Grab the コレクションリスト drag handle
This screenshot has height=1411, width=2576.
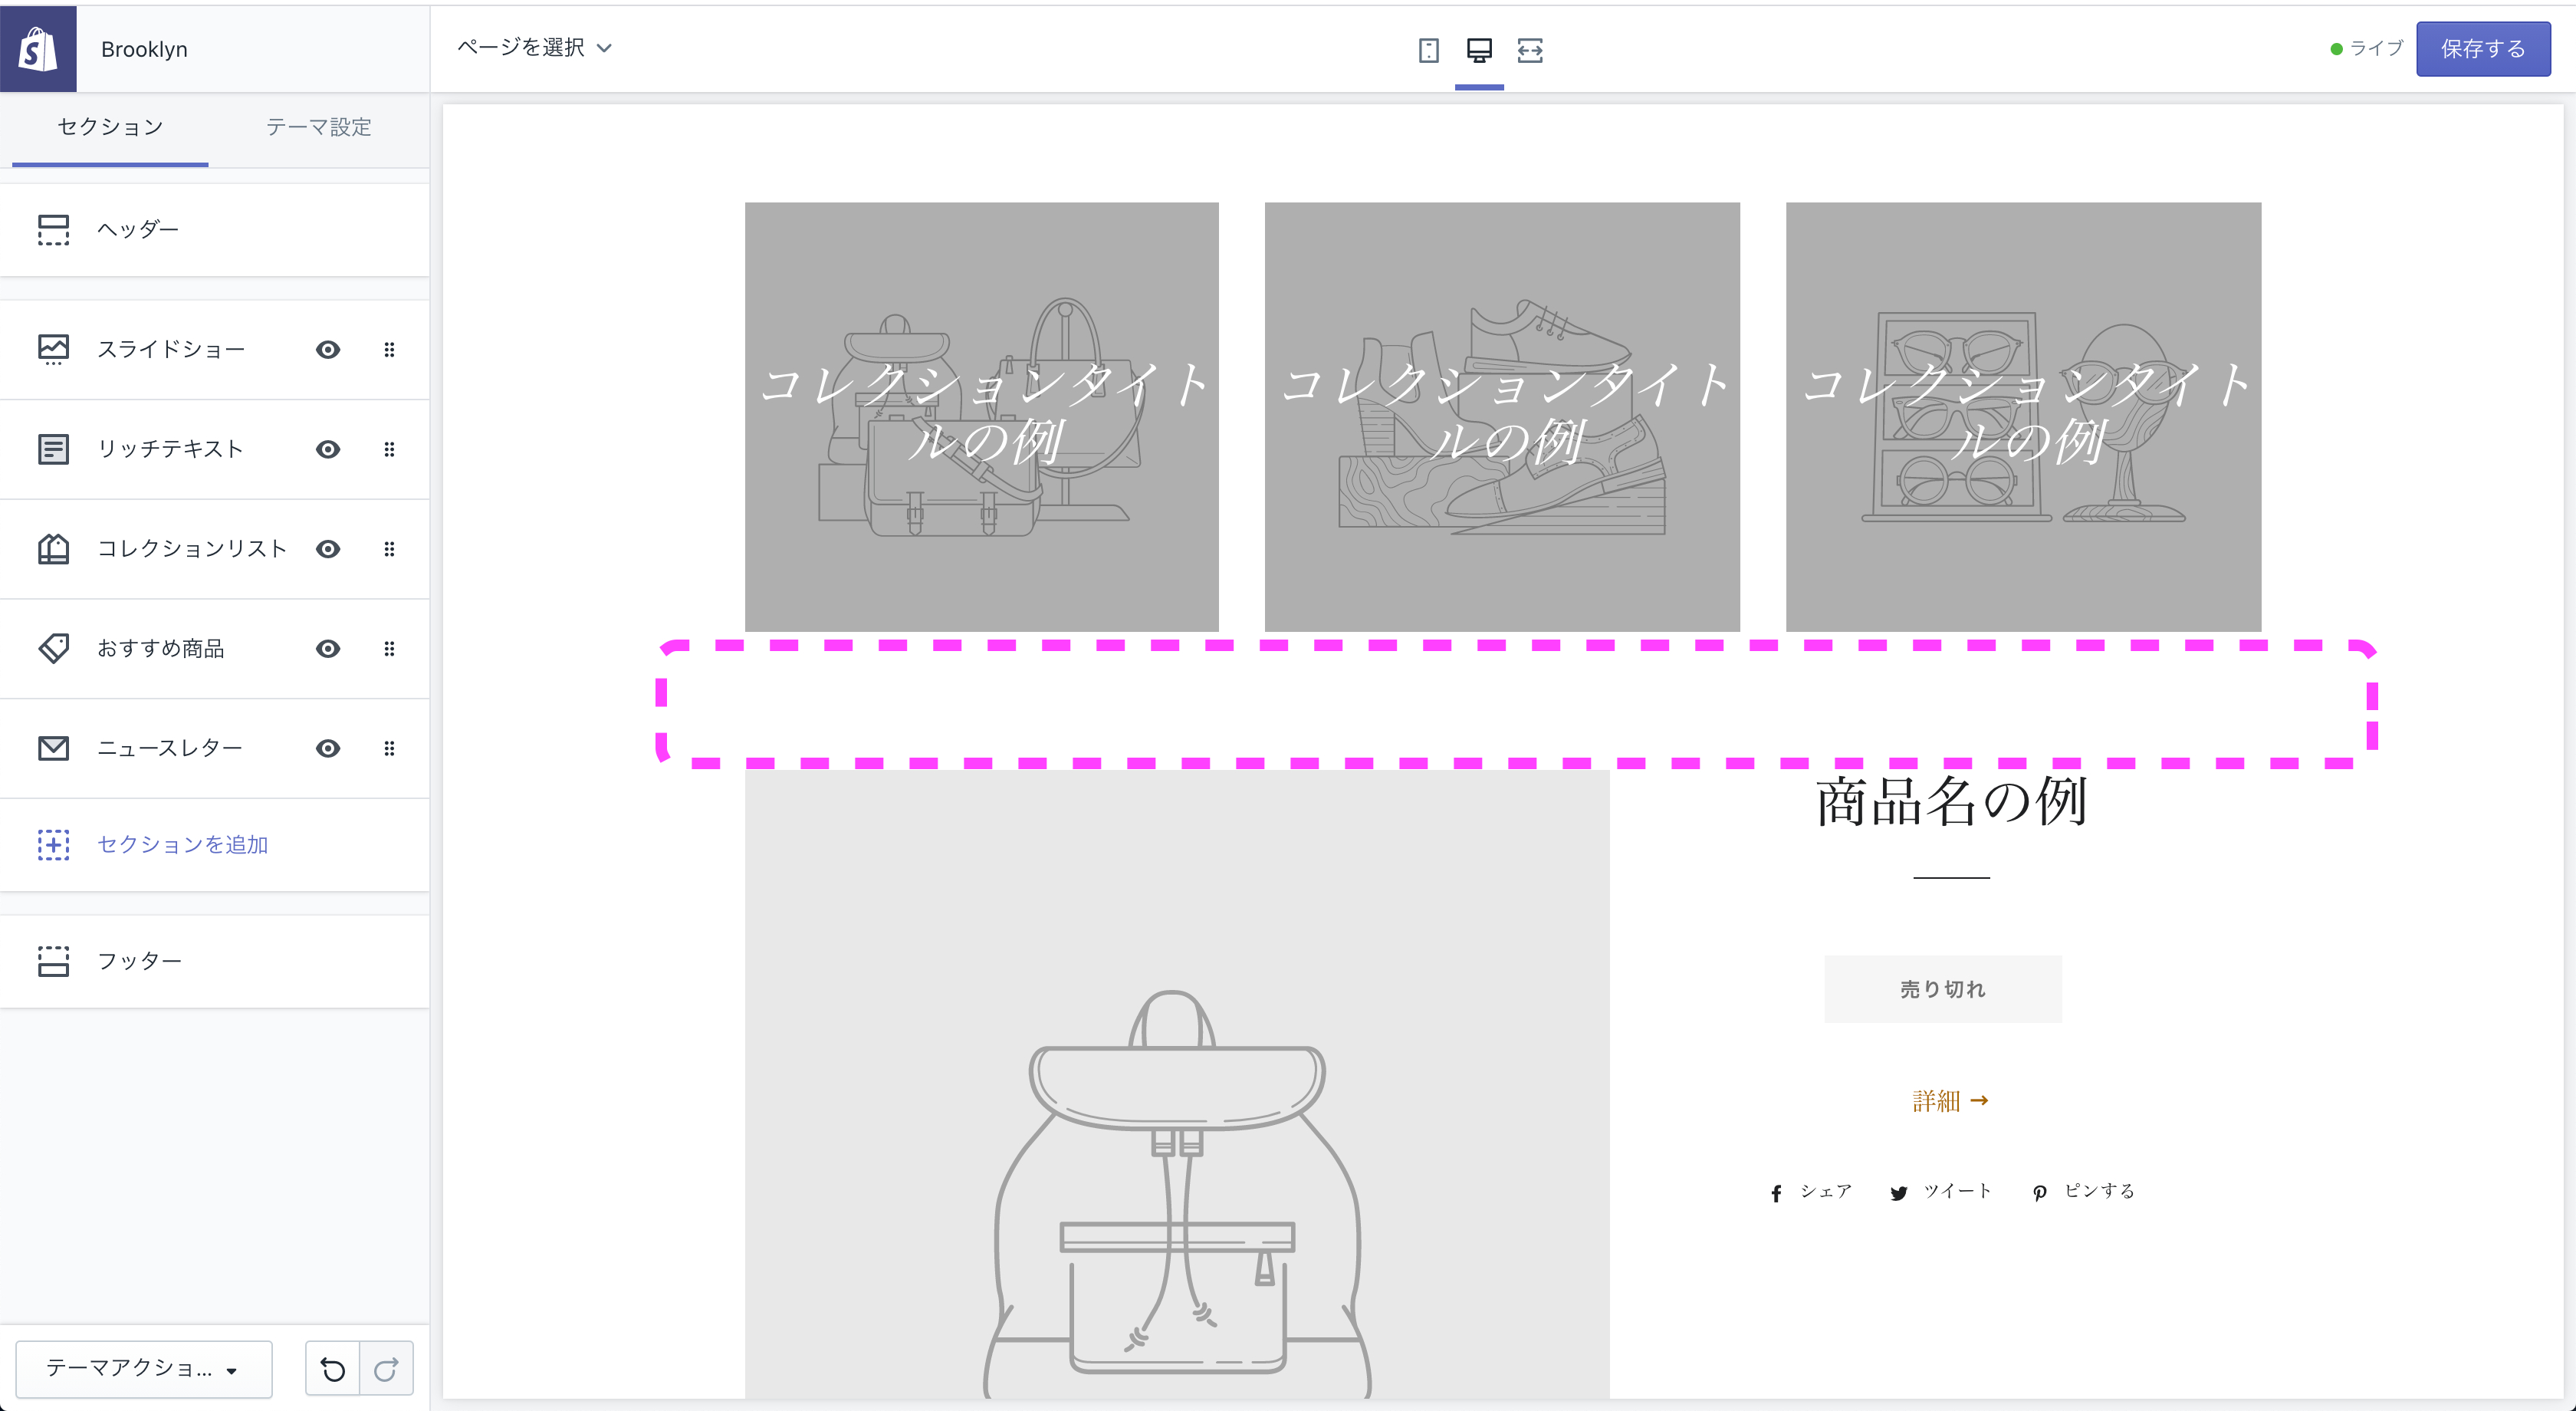[x=390, y=548]
